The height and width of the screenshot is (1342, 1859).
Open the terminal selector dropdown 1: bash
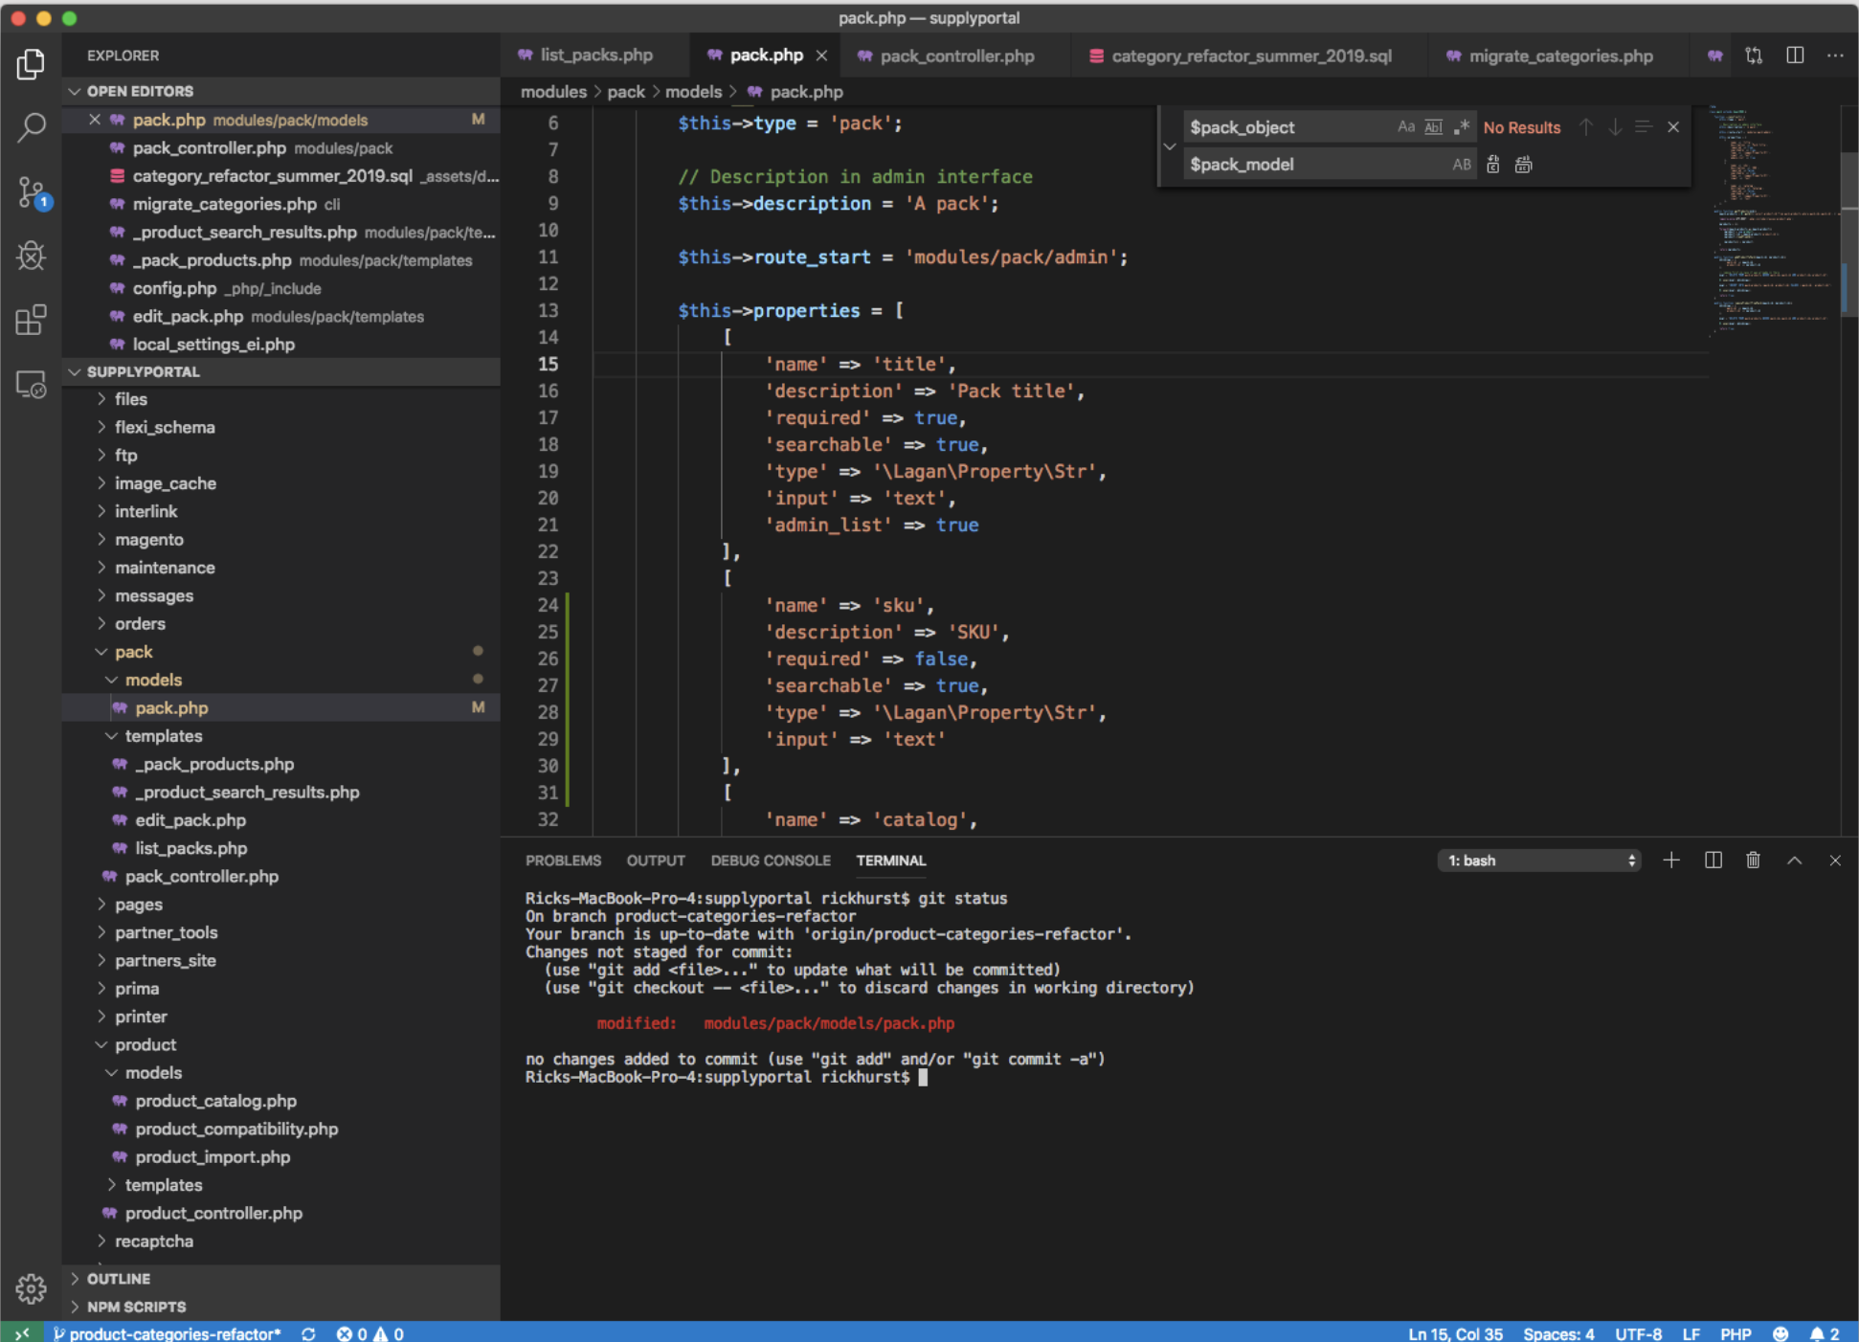pyautogui.click(x=1539, y=861)
